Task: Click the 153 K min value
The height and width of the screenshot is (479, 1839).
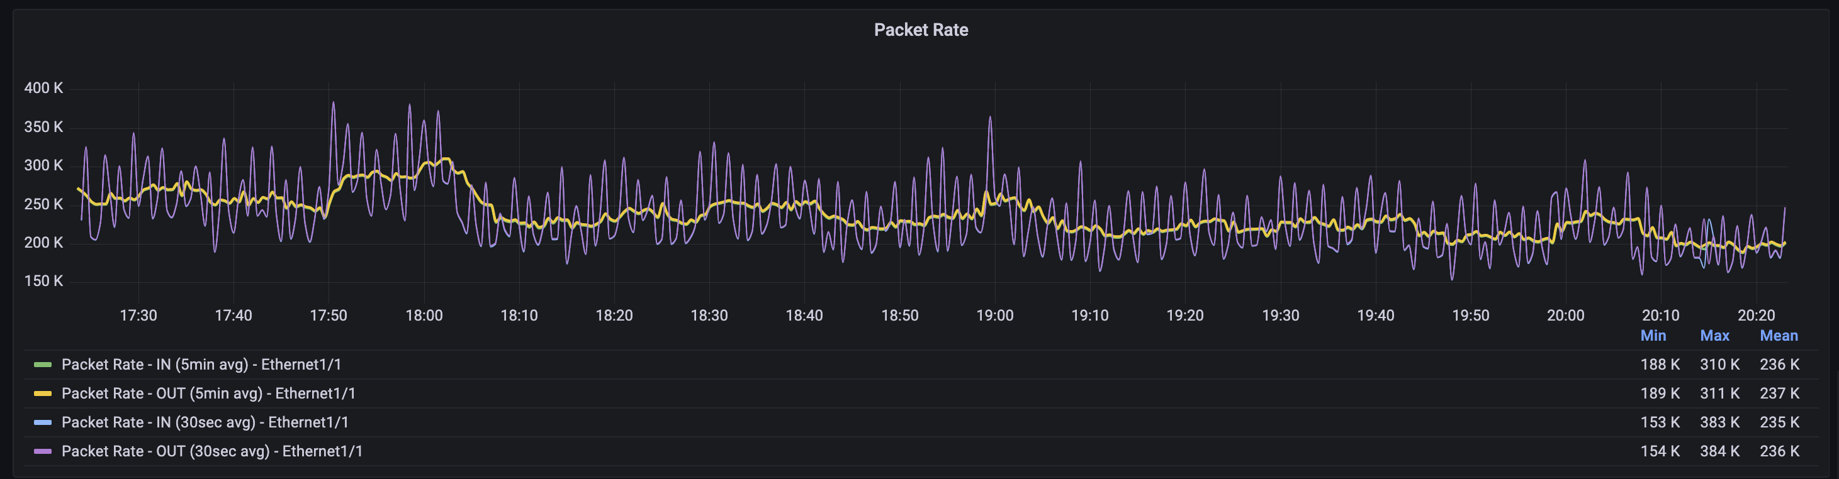Action: (x=1660, y=422)
